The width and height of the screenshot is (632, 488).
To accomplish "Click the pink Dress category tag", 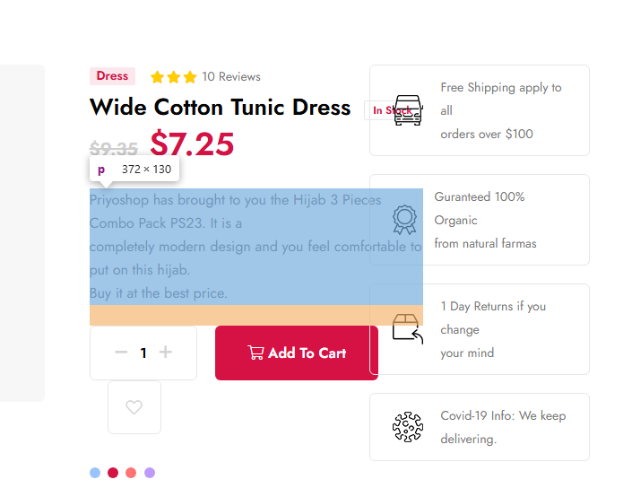I will [x=112, y=76].
